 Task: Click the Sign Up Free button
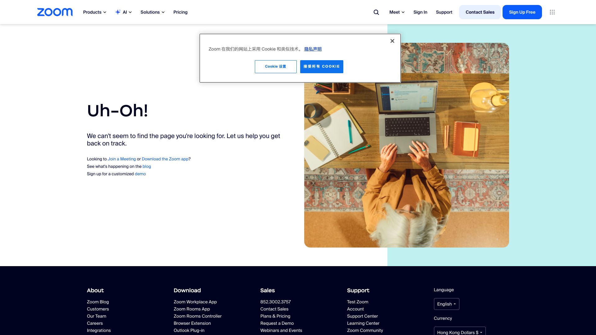(x=522, y=12)
